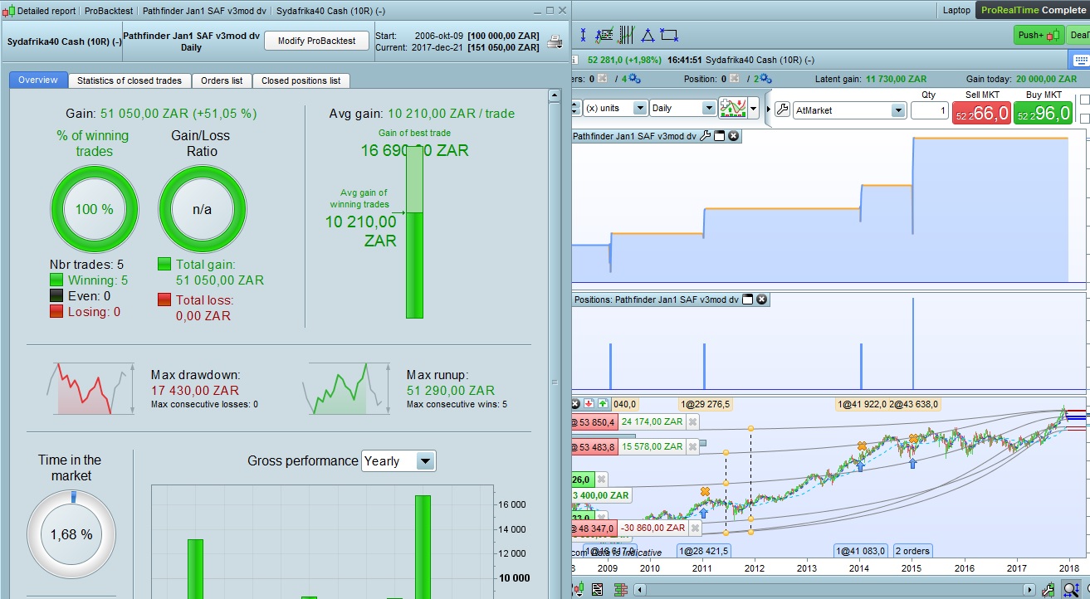The image size is (1090, 599).
Task: Click the 1@41 083,0 order label
Action: click(x=862, y=551)
